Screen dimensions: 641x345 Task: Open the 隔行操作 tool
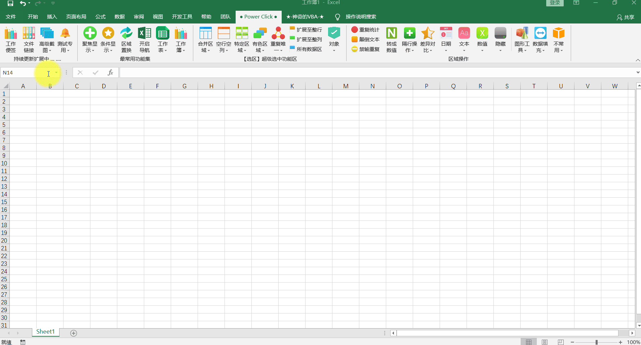(409, 40)
